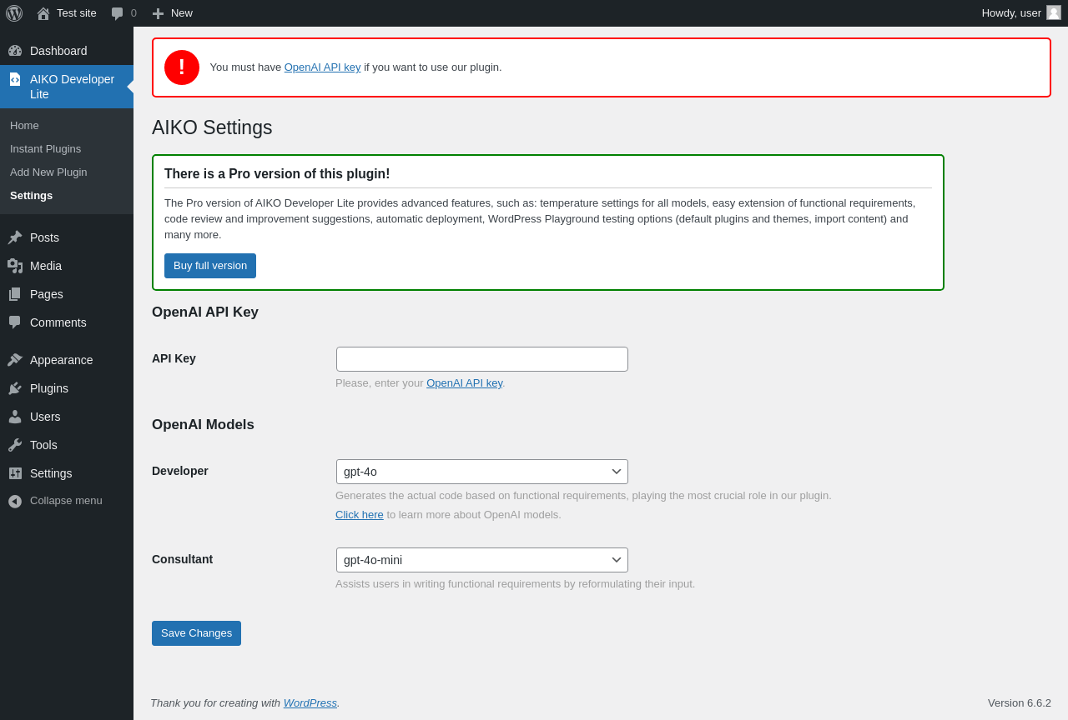Click the Save Changes button
This screenshot has width=1068, height=720.
tap(196, 633)
